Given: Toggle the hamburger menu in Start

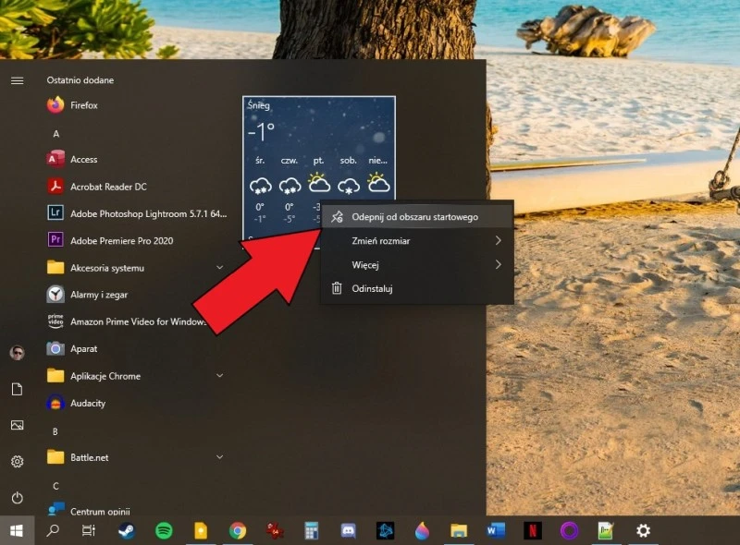Looking at the screenshot, I should (17, 80).
